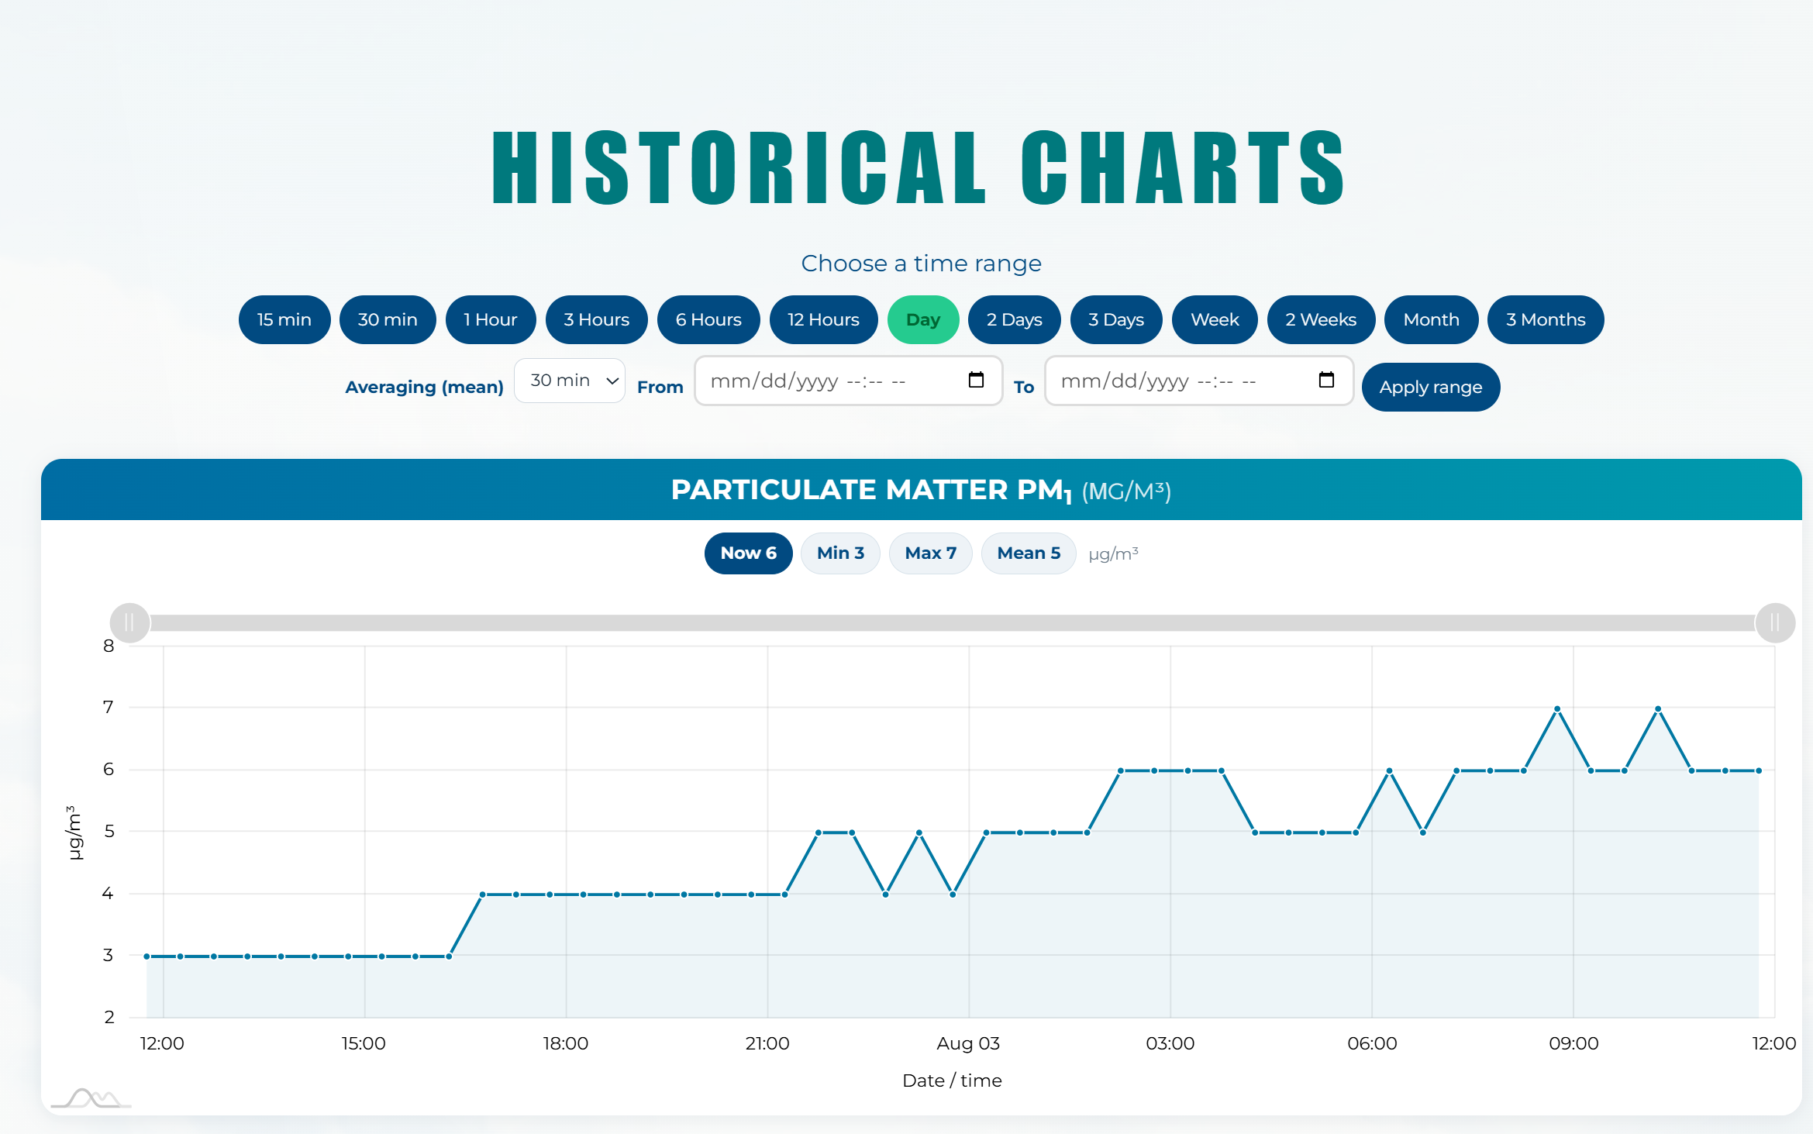Choose the 6 Hours range
Viewport: 1813px width, 1134px height.
[x=708, y=319]
